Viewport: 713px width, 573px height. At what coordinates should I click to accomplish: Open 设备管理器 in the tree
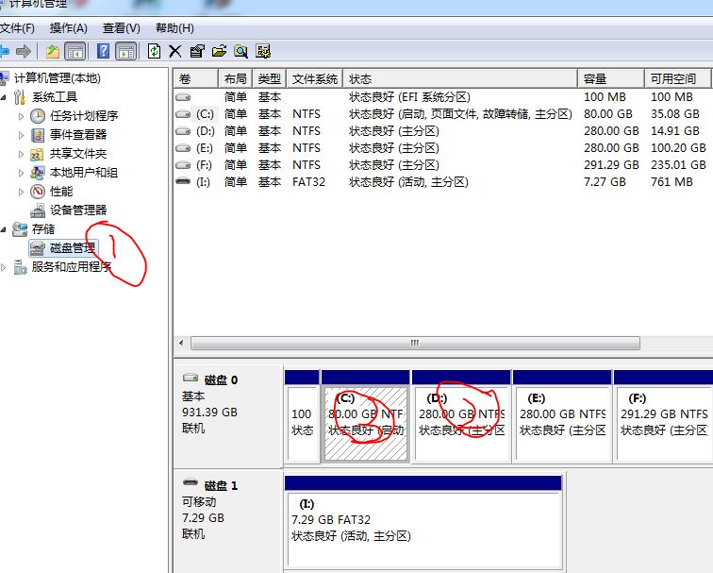pyautogui.click(x=77, y=211)
